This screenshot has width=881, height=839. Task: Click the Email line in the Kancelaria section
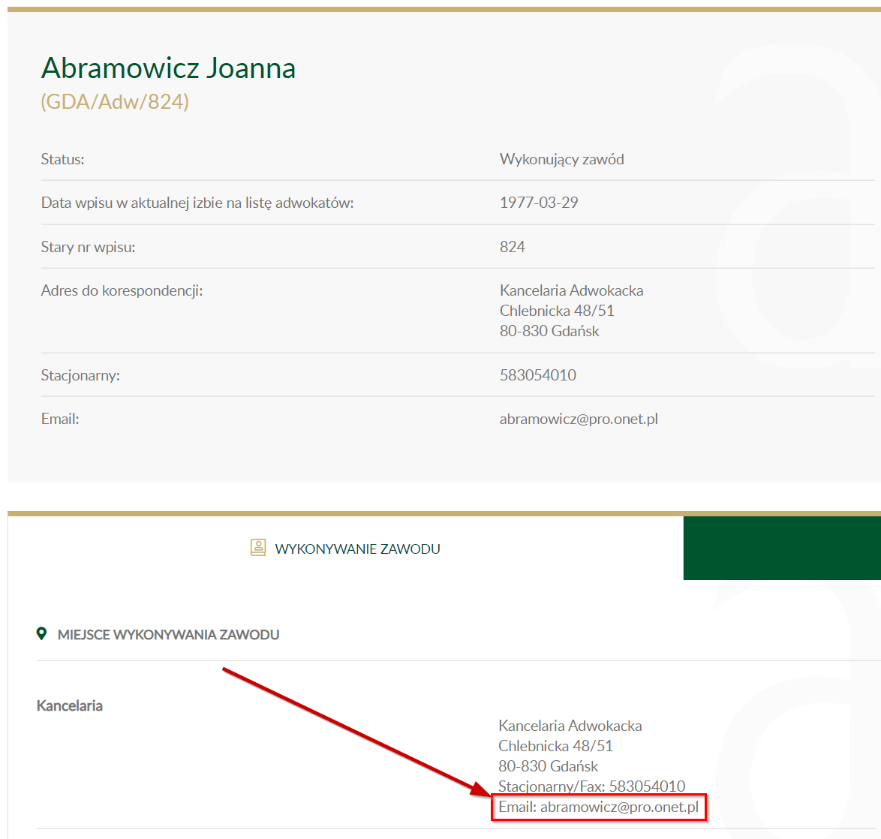598,807
